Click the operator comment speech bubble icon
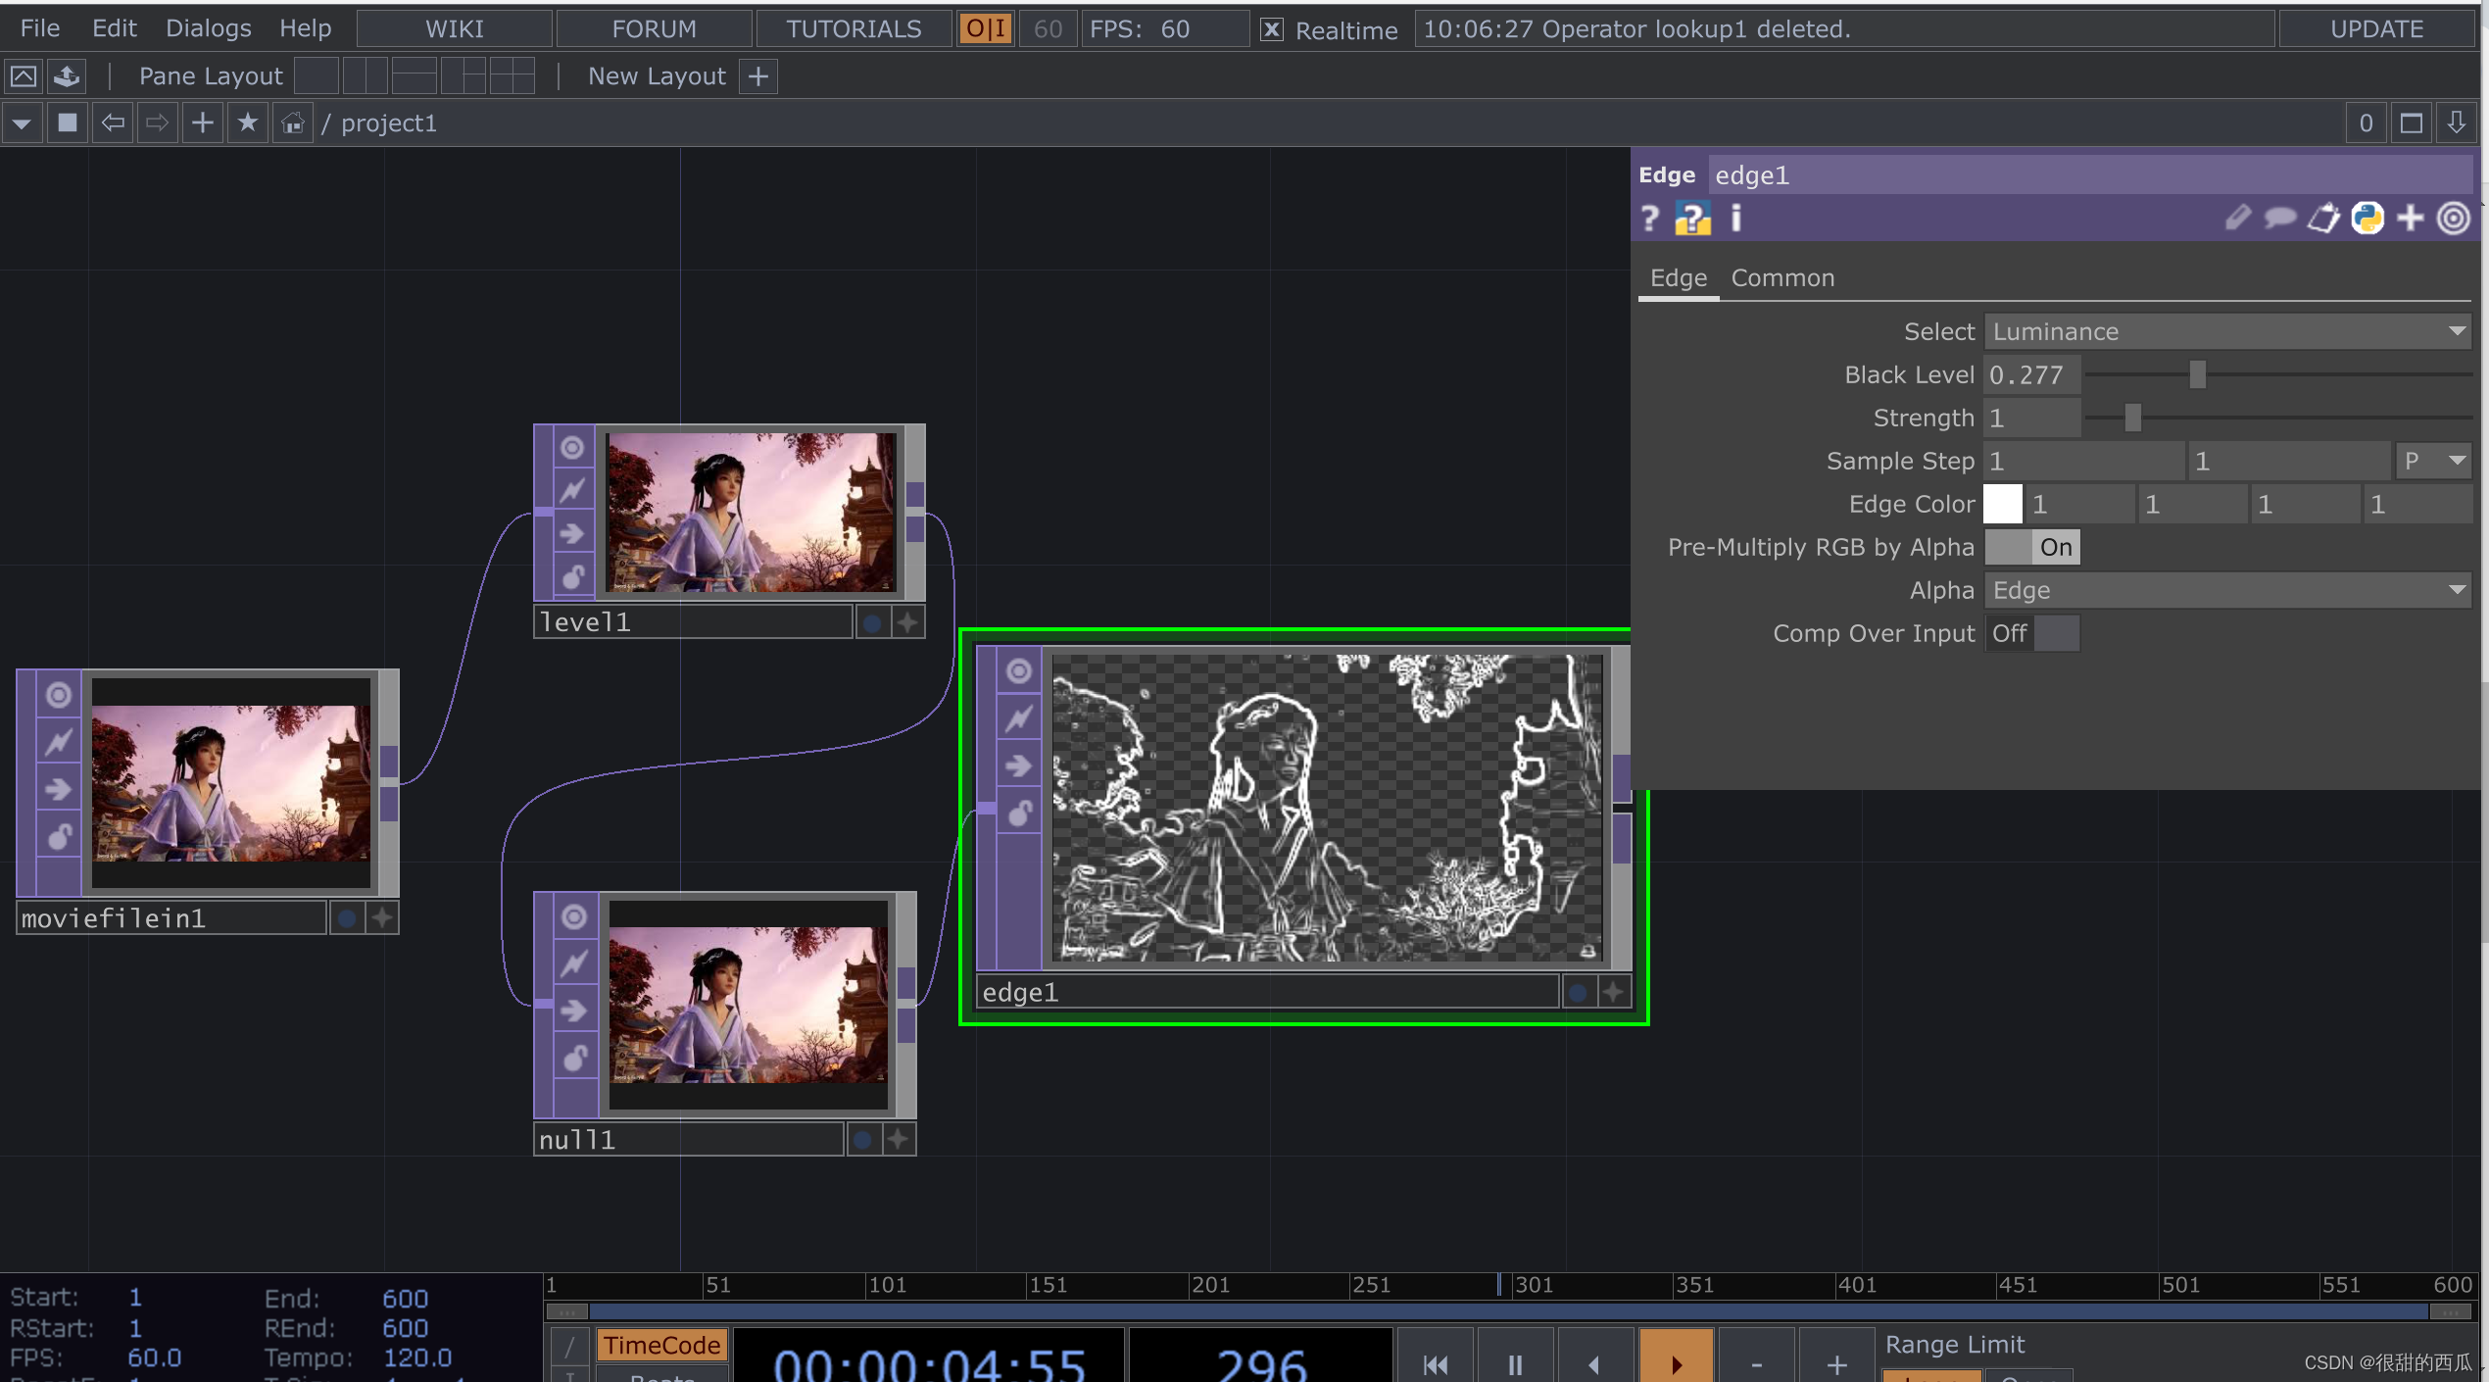Screen dimensions: 2489x1382 pyautogui.click(x=2279, y=218)
